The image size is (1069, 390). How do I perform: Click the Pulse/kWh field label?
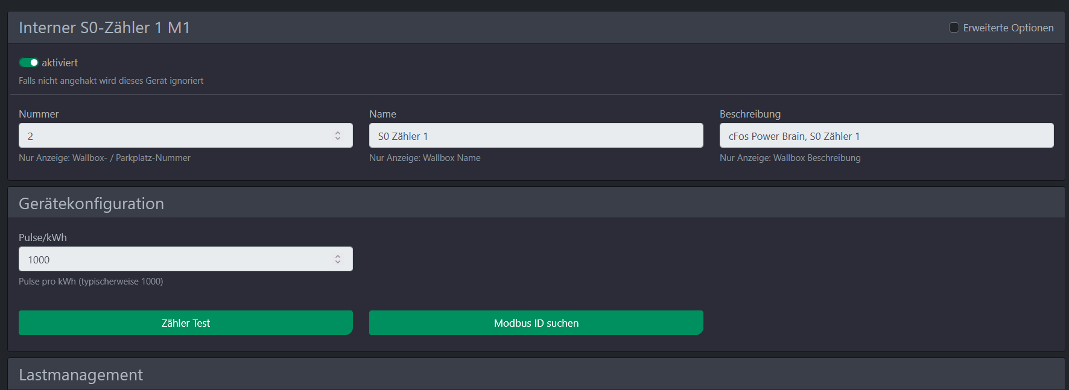[43, 237]
